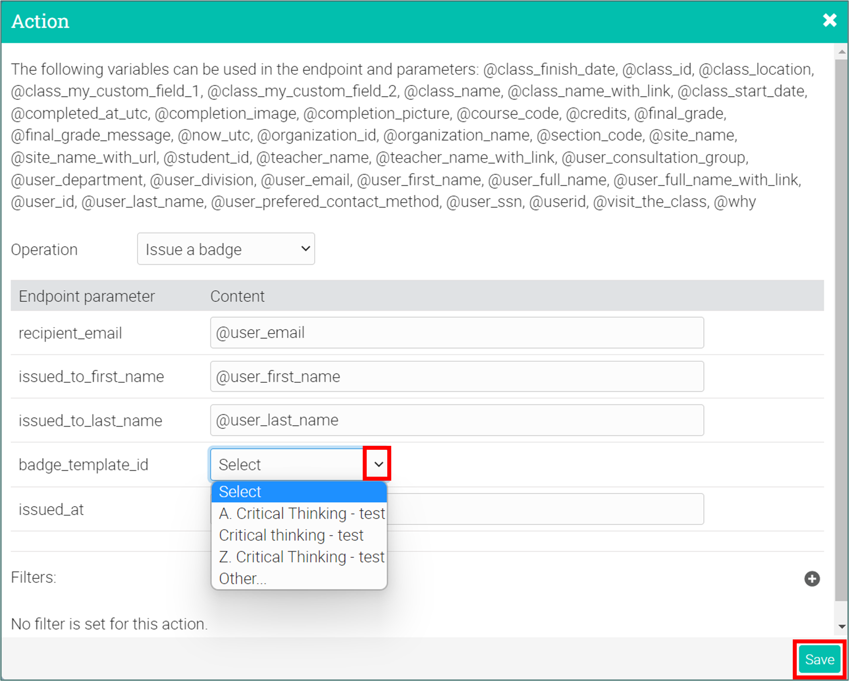Click the scrollbar up arrow
Screen dimensions: 849x681
842,51
